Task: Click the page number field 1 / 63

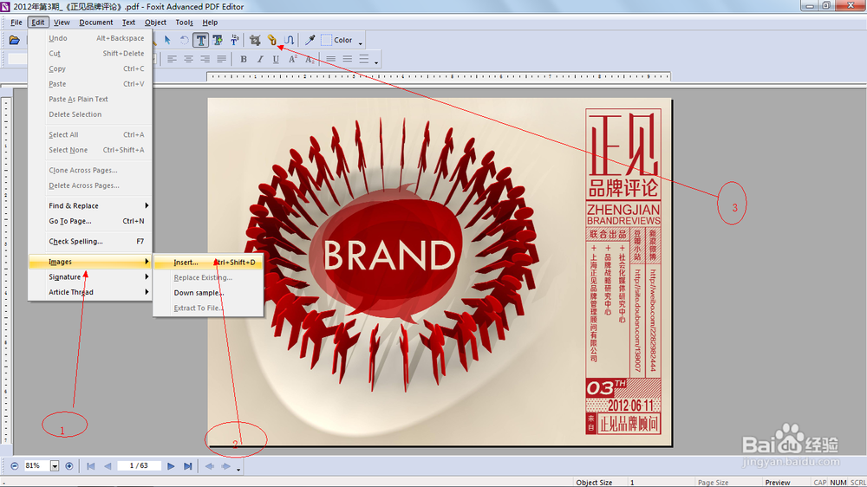Action: click(139, 466)
